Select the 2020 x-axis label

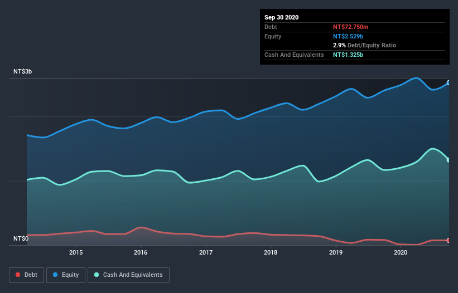point(401,252)
